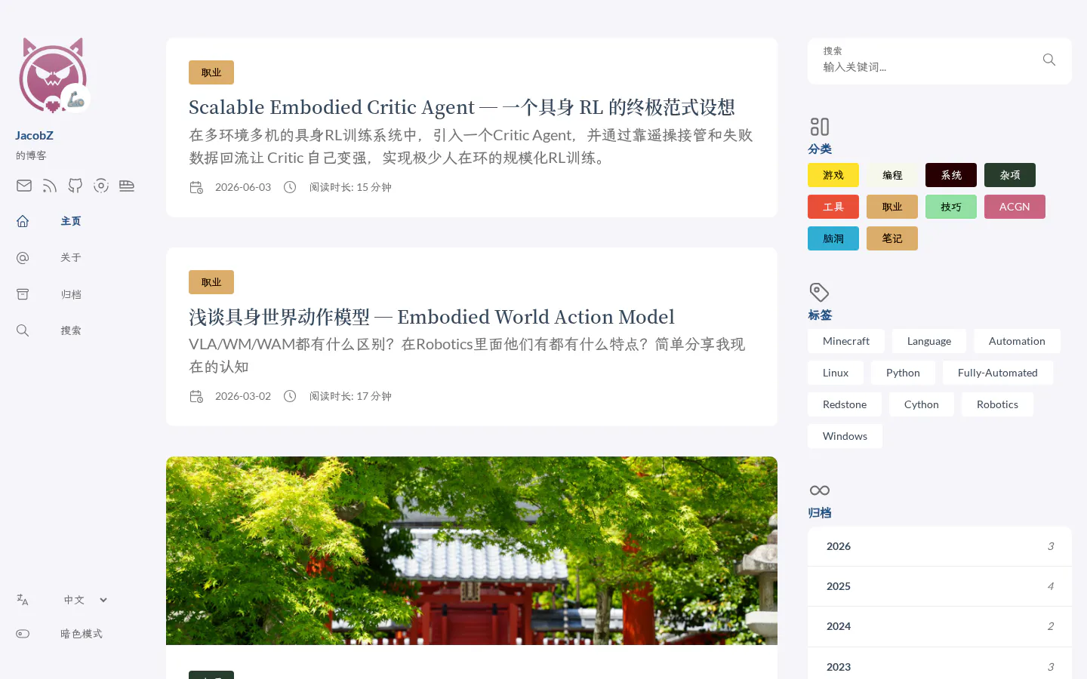
Task: Open the 关于 about page
Action: pyautogui.click(x=49, y=257)
